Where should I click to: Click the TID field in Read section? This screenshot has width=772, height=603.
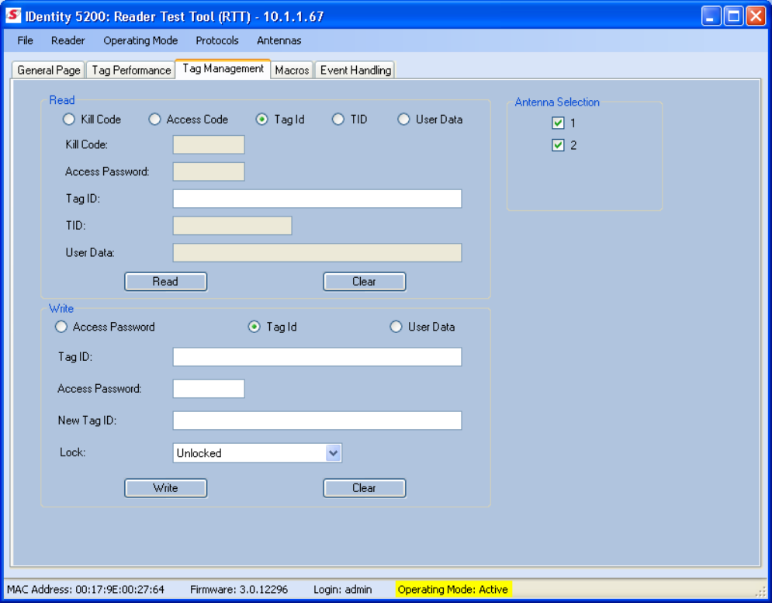click(233, 226)
